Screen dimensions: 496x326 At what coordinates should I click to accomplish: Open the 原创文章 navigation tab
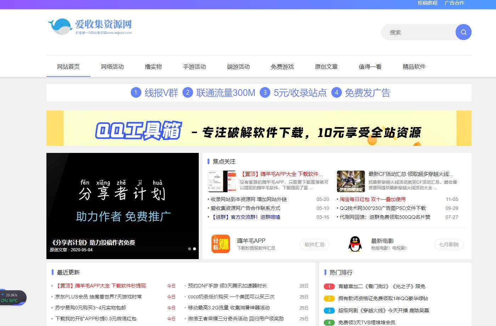(x=326, y=67)
